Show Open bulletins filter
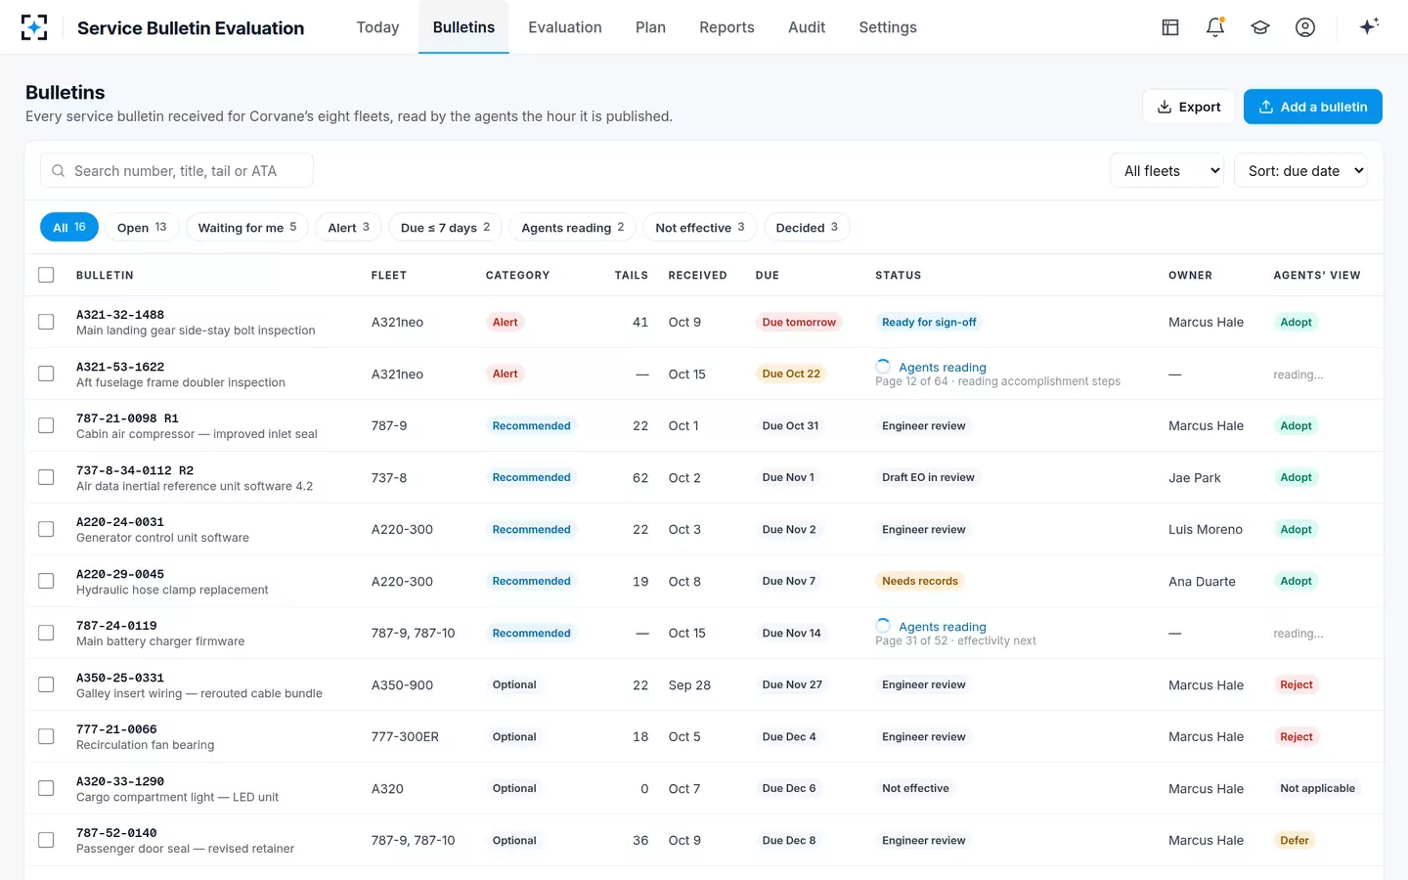The width and height of the screenshot is (1408, 880). 142,228
